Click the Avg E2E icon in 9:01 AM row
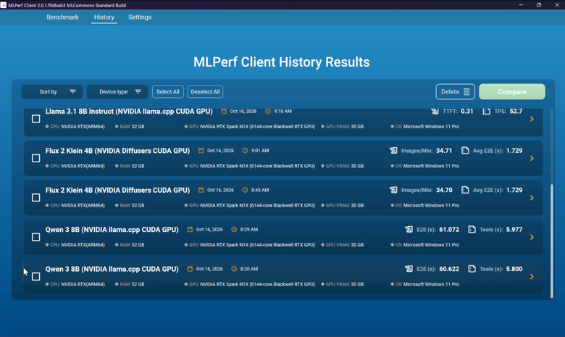Image resolution: width=565 pixels, height=337 pixels. 465,150
